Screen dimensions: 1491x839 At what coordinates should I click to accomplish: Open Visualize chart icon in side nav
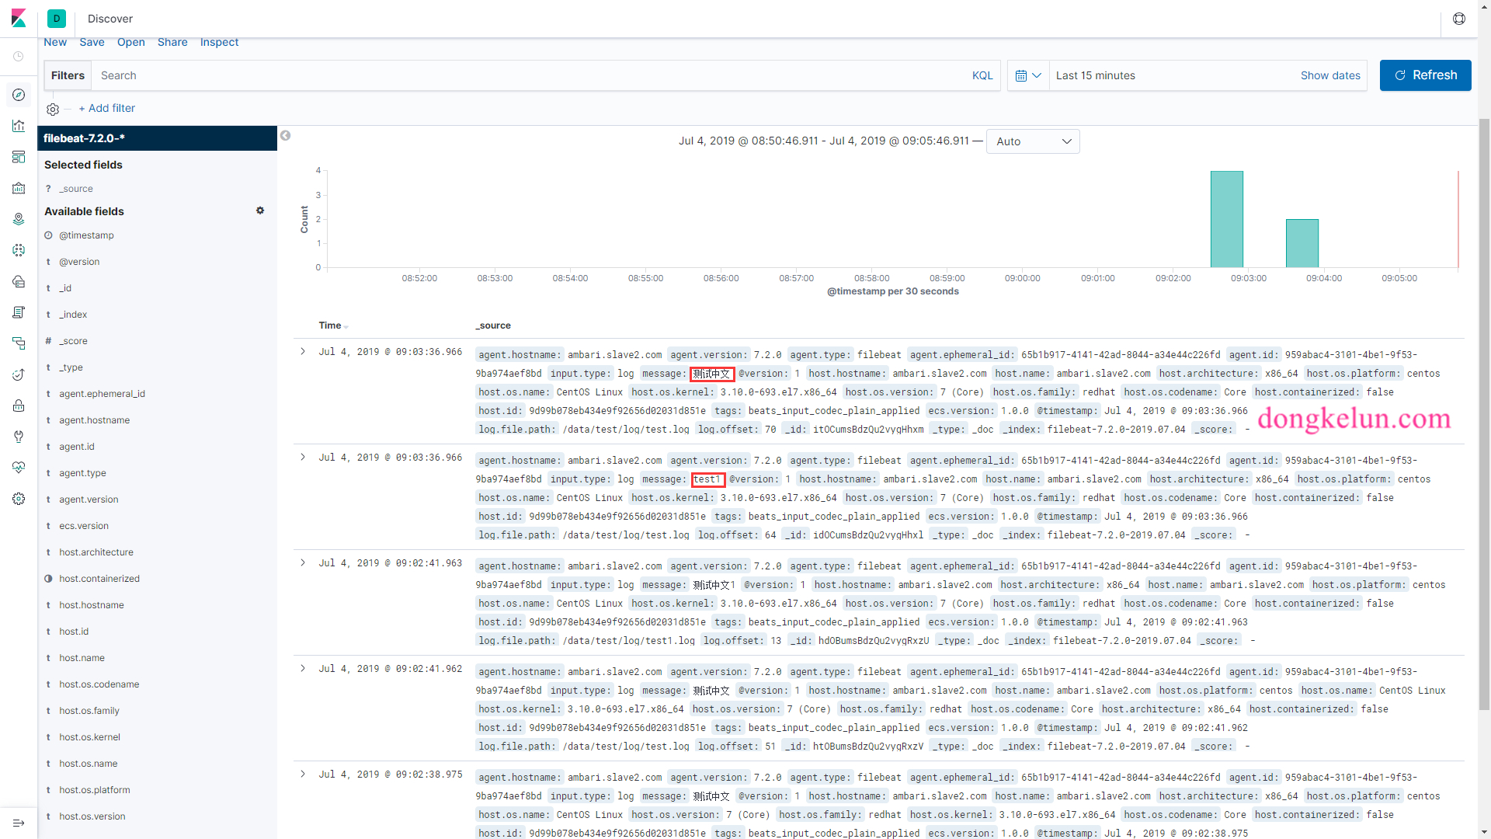[x=19, y=126]
